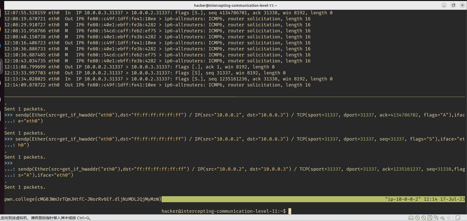Screen dimensions: 467x221
Task: Click the first "Sent 1 packets." line
Action: (25, 109)
